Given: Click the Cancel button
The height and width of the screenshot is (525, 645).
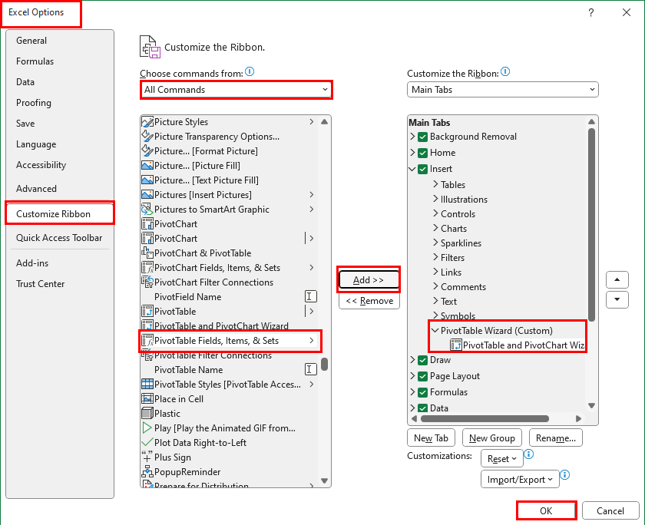Looking at the screenshot, I should 610,511.
